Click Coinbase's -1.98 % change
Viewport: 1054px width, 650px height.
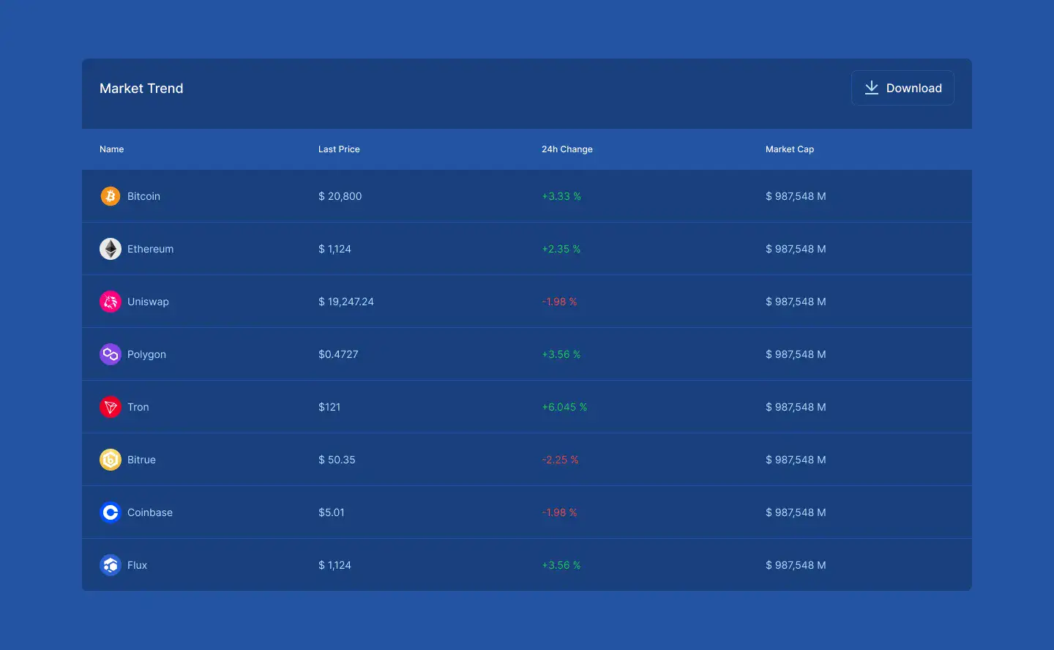[x=560, y=512]
